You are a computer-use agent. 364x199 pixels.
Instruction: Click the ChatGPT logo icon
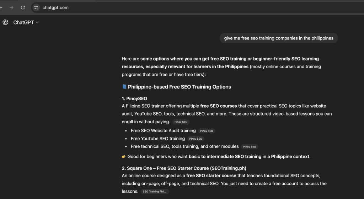tap(5, 22)
